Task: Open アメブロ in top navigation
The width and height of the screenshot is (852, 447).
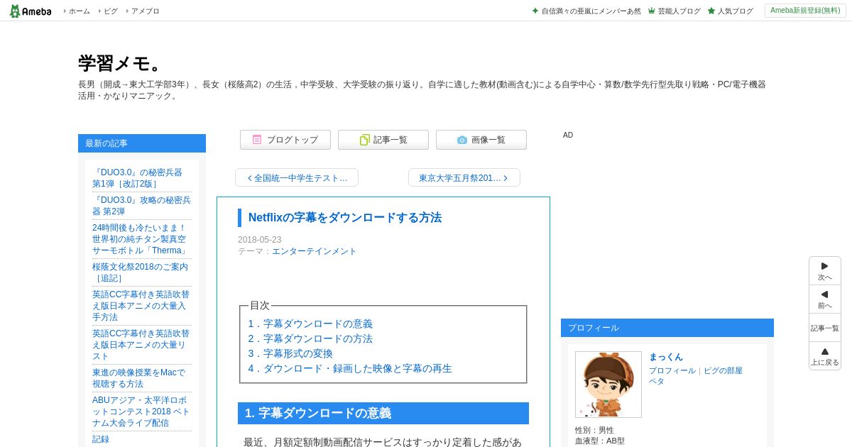Action: pos(145,11)
